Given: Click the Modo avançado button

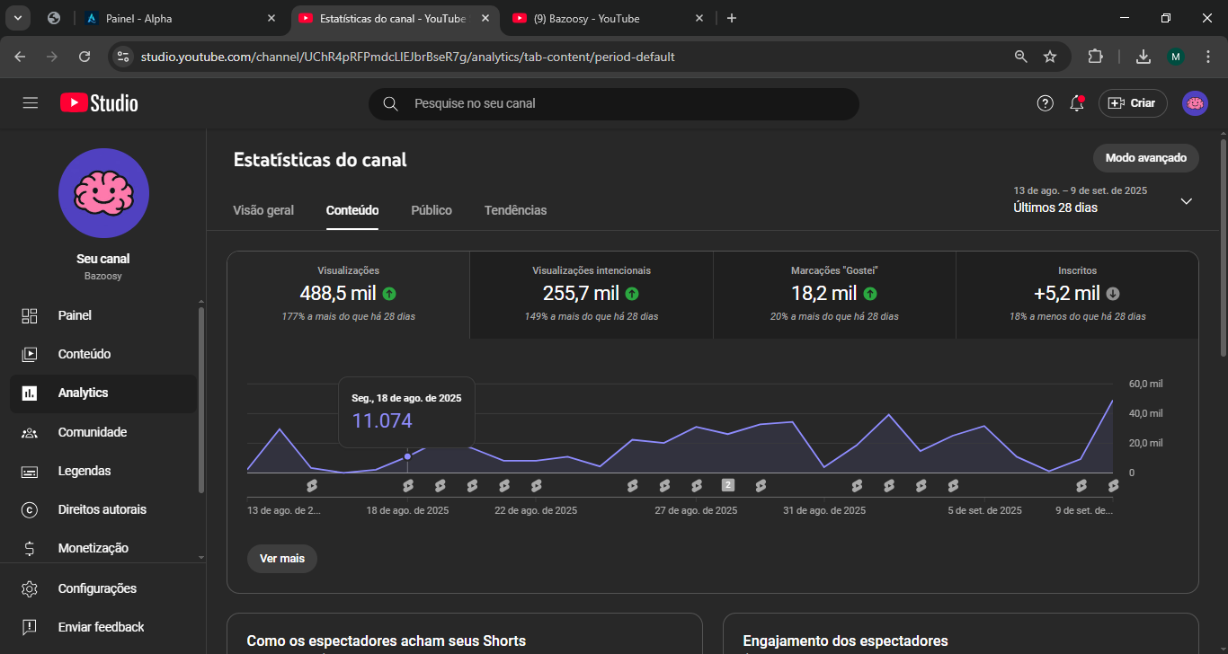Looking at the screenshot, I should pos(1145,157).
